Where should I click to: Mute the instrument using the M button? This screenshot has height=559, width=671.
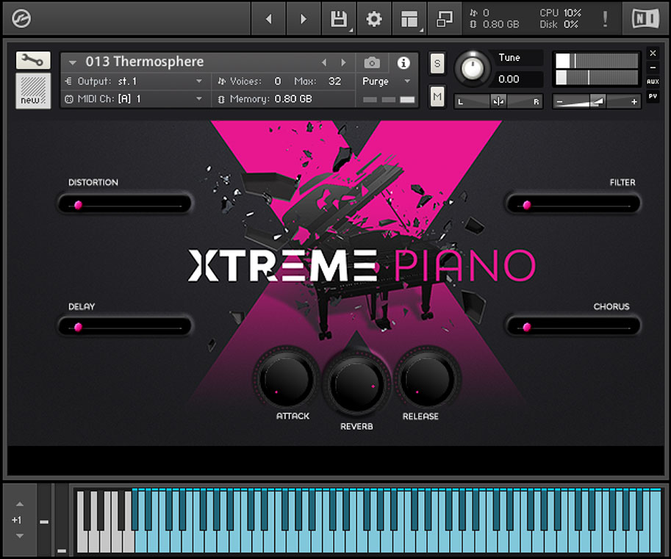(x=437, y=95)
